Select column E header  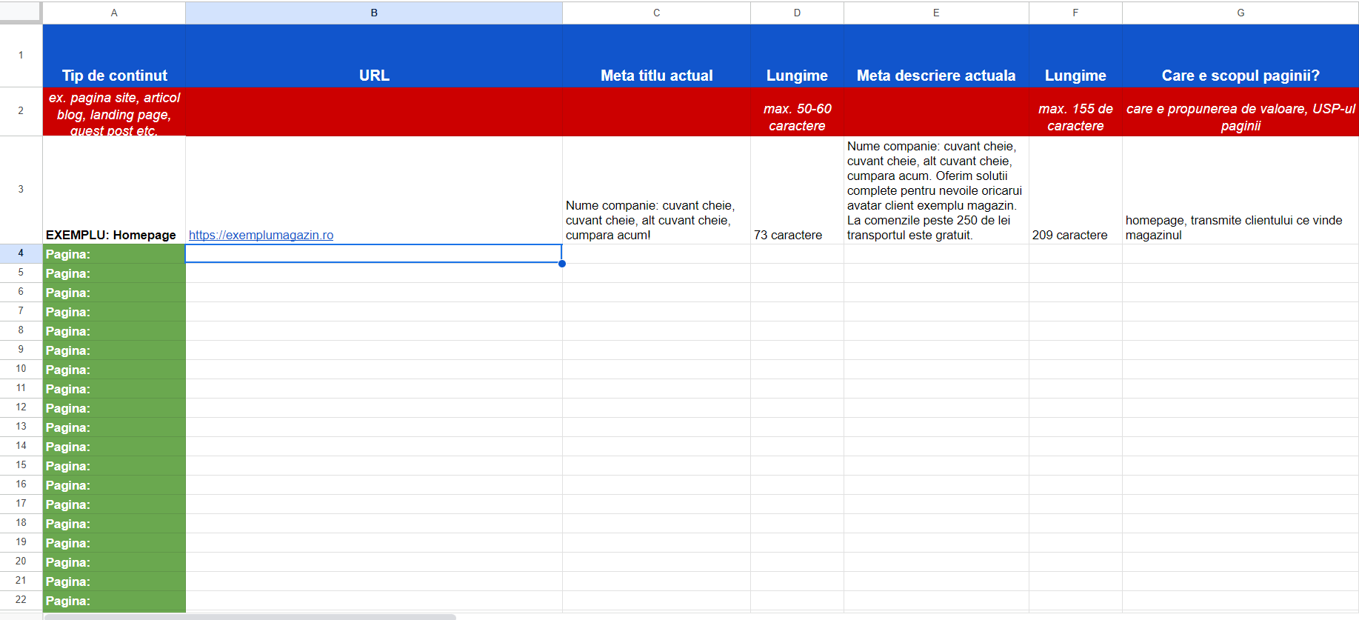(x=936, y=13)
